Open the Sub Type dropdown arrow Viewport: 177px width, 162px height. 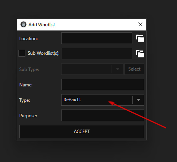click(118, 69)
